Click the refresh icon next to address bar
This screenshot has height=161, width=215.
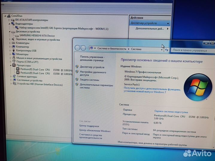167,50
